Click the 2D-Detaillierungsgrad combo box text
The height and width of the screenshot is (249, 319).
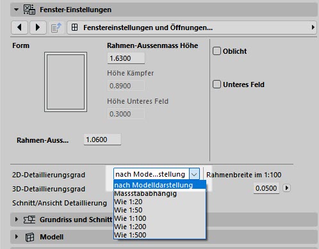[x=151, y=174]
